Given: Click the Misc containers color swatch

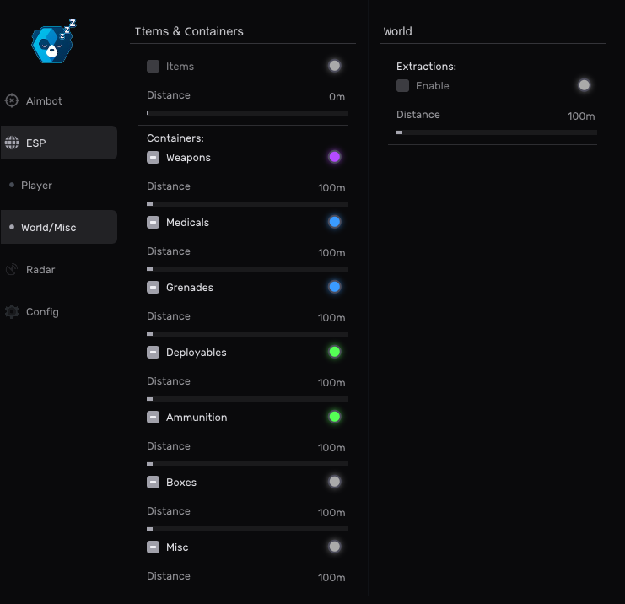Looking at the screenshot, I should click(x=335, y=547).
